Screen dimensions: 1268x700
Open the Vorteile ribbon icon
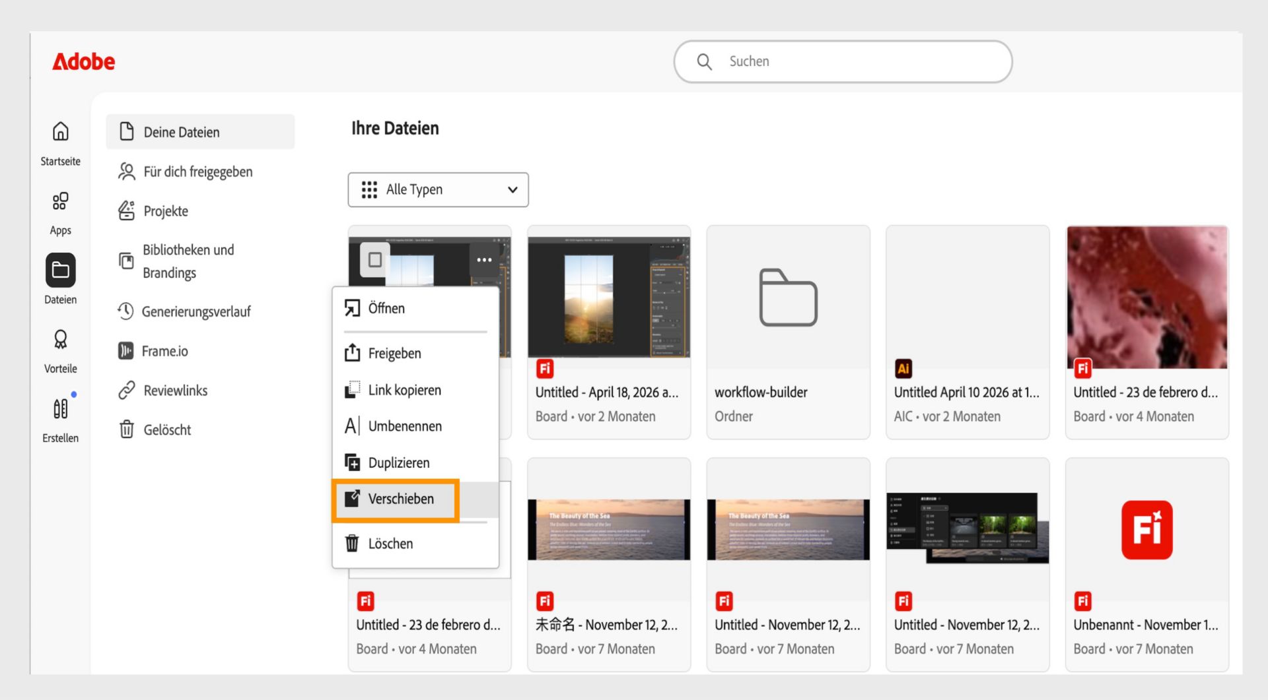[x=60, y=339]
